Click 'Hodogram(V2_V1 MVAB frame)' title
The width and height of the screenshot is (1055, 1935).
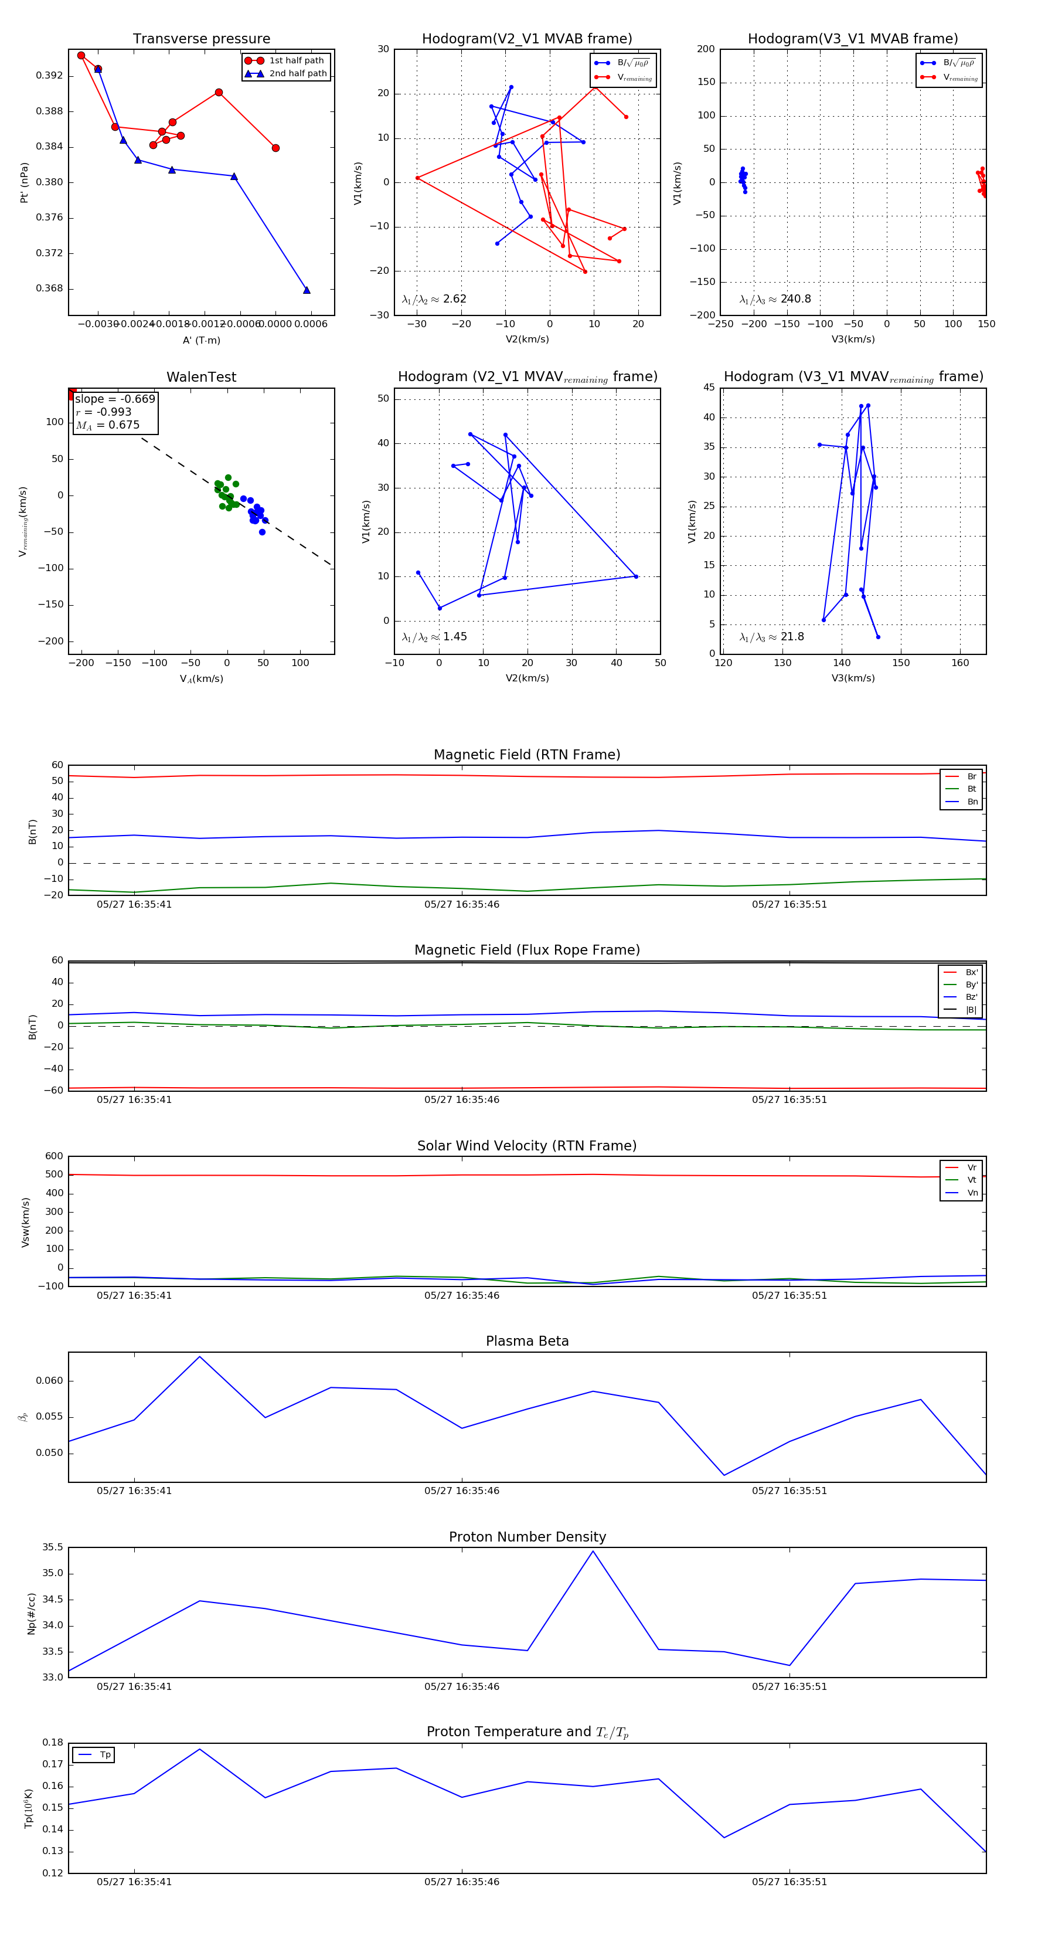pyautogui.click(x=527, y=39)
